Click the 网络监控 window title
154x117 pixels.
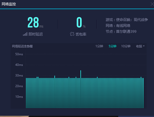point(9,4)
